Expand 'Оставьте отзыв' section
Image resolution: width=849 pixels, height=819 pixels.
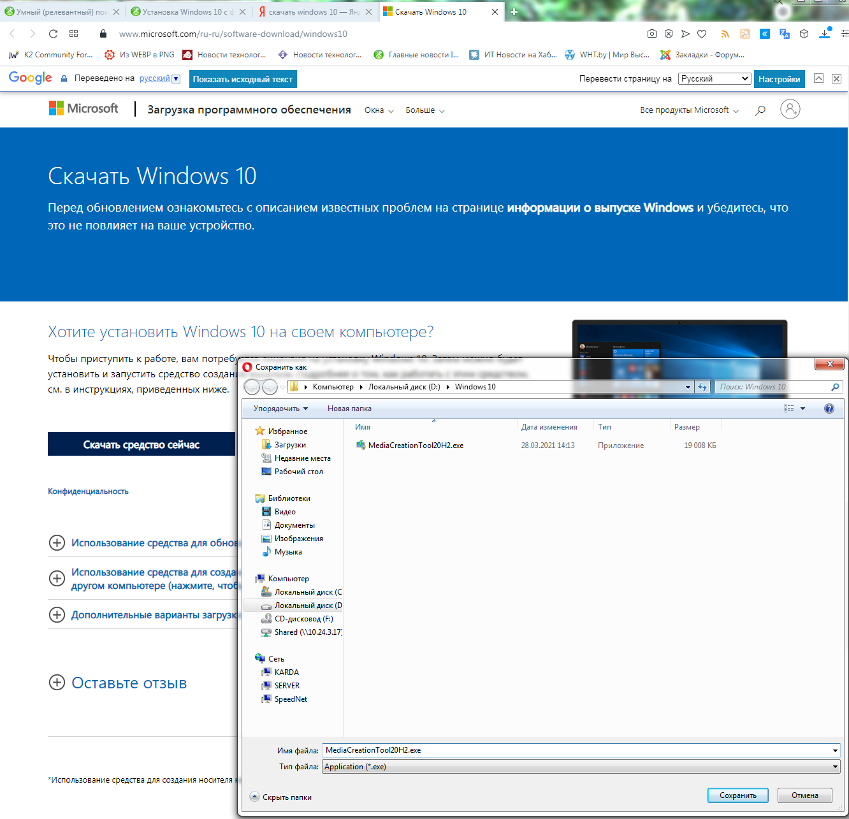pos(118,683)
